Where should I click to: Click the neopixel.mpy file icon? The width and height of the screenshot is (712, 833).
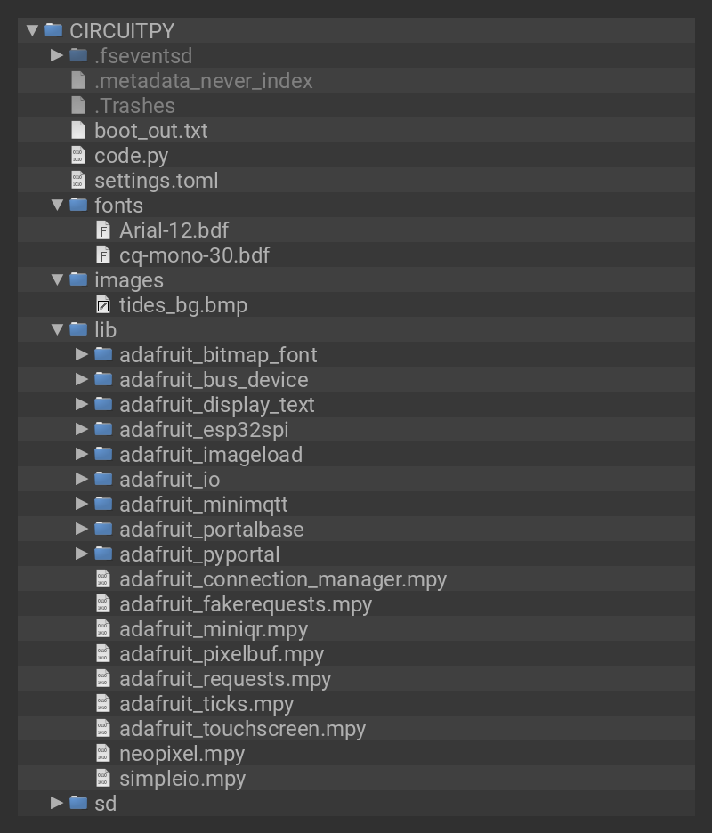coord(103,754)
